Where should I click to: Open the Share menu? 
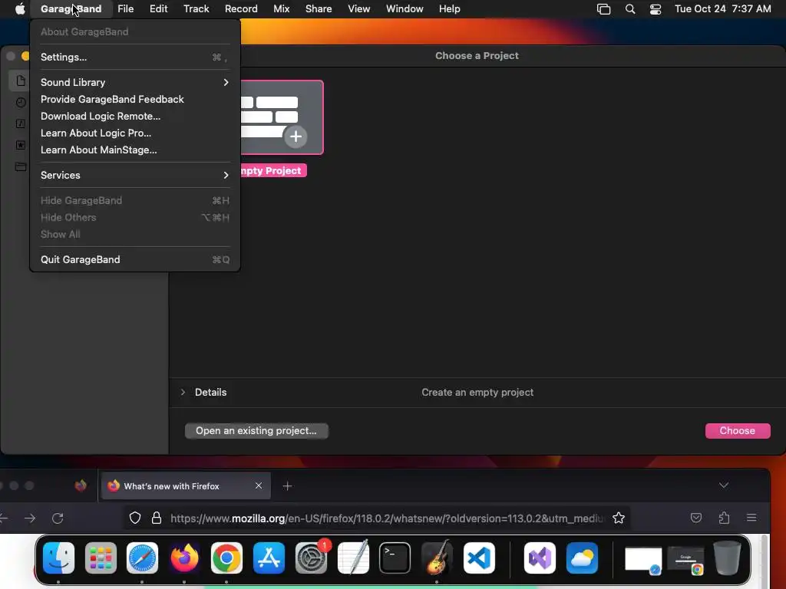click(319, 9)
